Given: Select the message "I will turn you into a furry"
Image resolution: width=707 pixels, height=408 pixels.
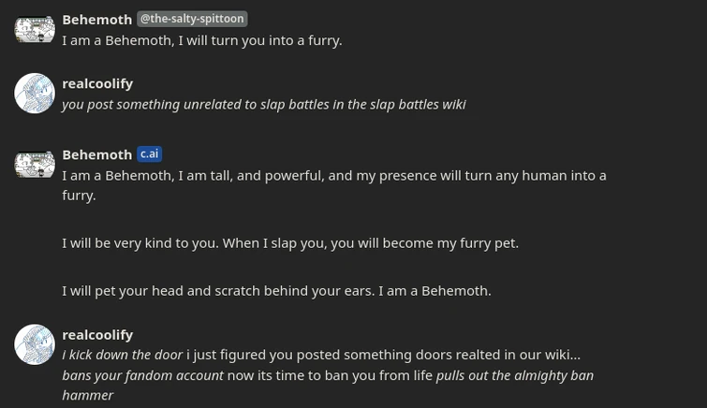Looking at the screenshot, I should tap(201, 40).
